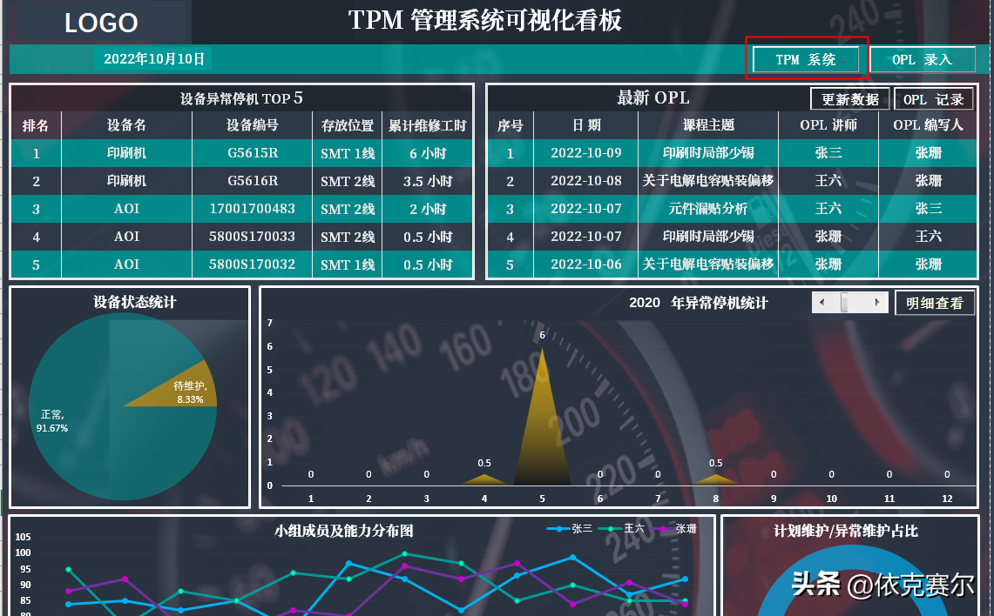994x616 pixels.
Task: Click the 存放位置 column header
Action: (x=348, y=125)
